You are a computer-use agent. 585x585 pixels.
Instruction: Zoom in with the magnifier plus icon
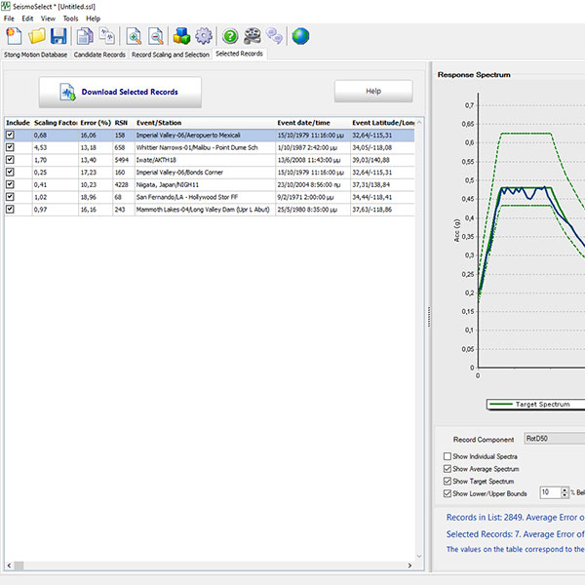[x=134, y=36]
